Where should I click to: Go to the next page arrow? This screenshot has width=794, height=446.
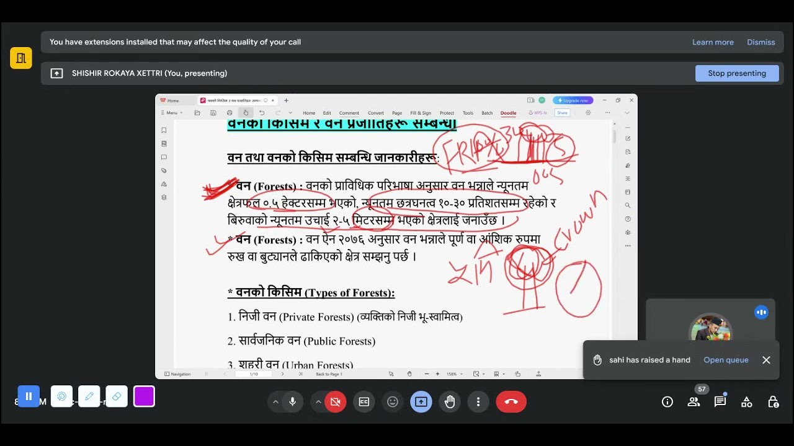tap(282, 374)
